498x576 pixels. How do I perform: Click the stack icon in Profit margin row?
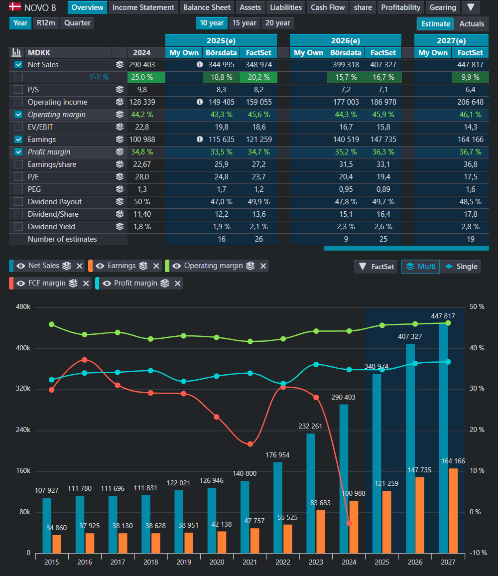point(120,151)
